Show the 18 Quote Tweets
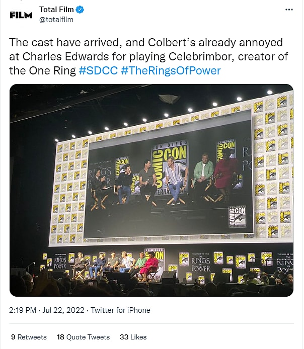This screenshot has height=349, width=304. click(x=83, y=337)
